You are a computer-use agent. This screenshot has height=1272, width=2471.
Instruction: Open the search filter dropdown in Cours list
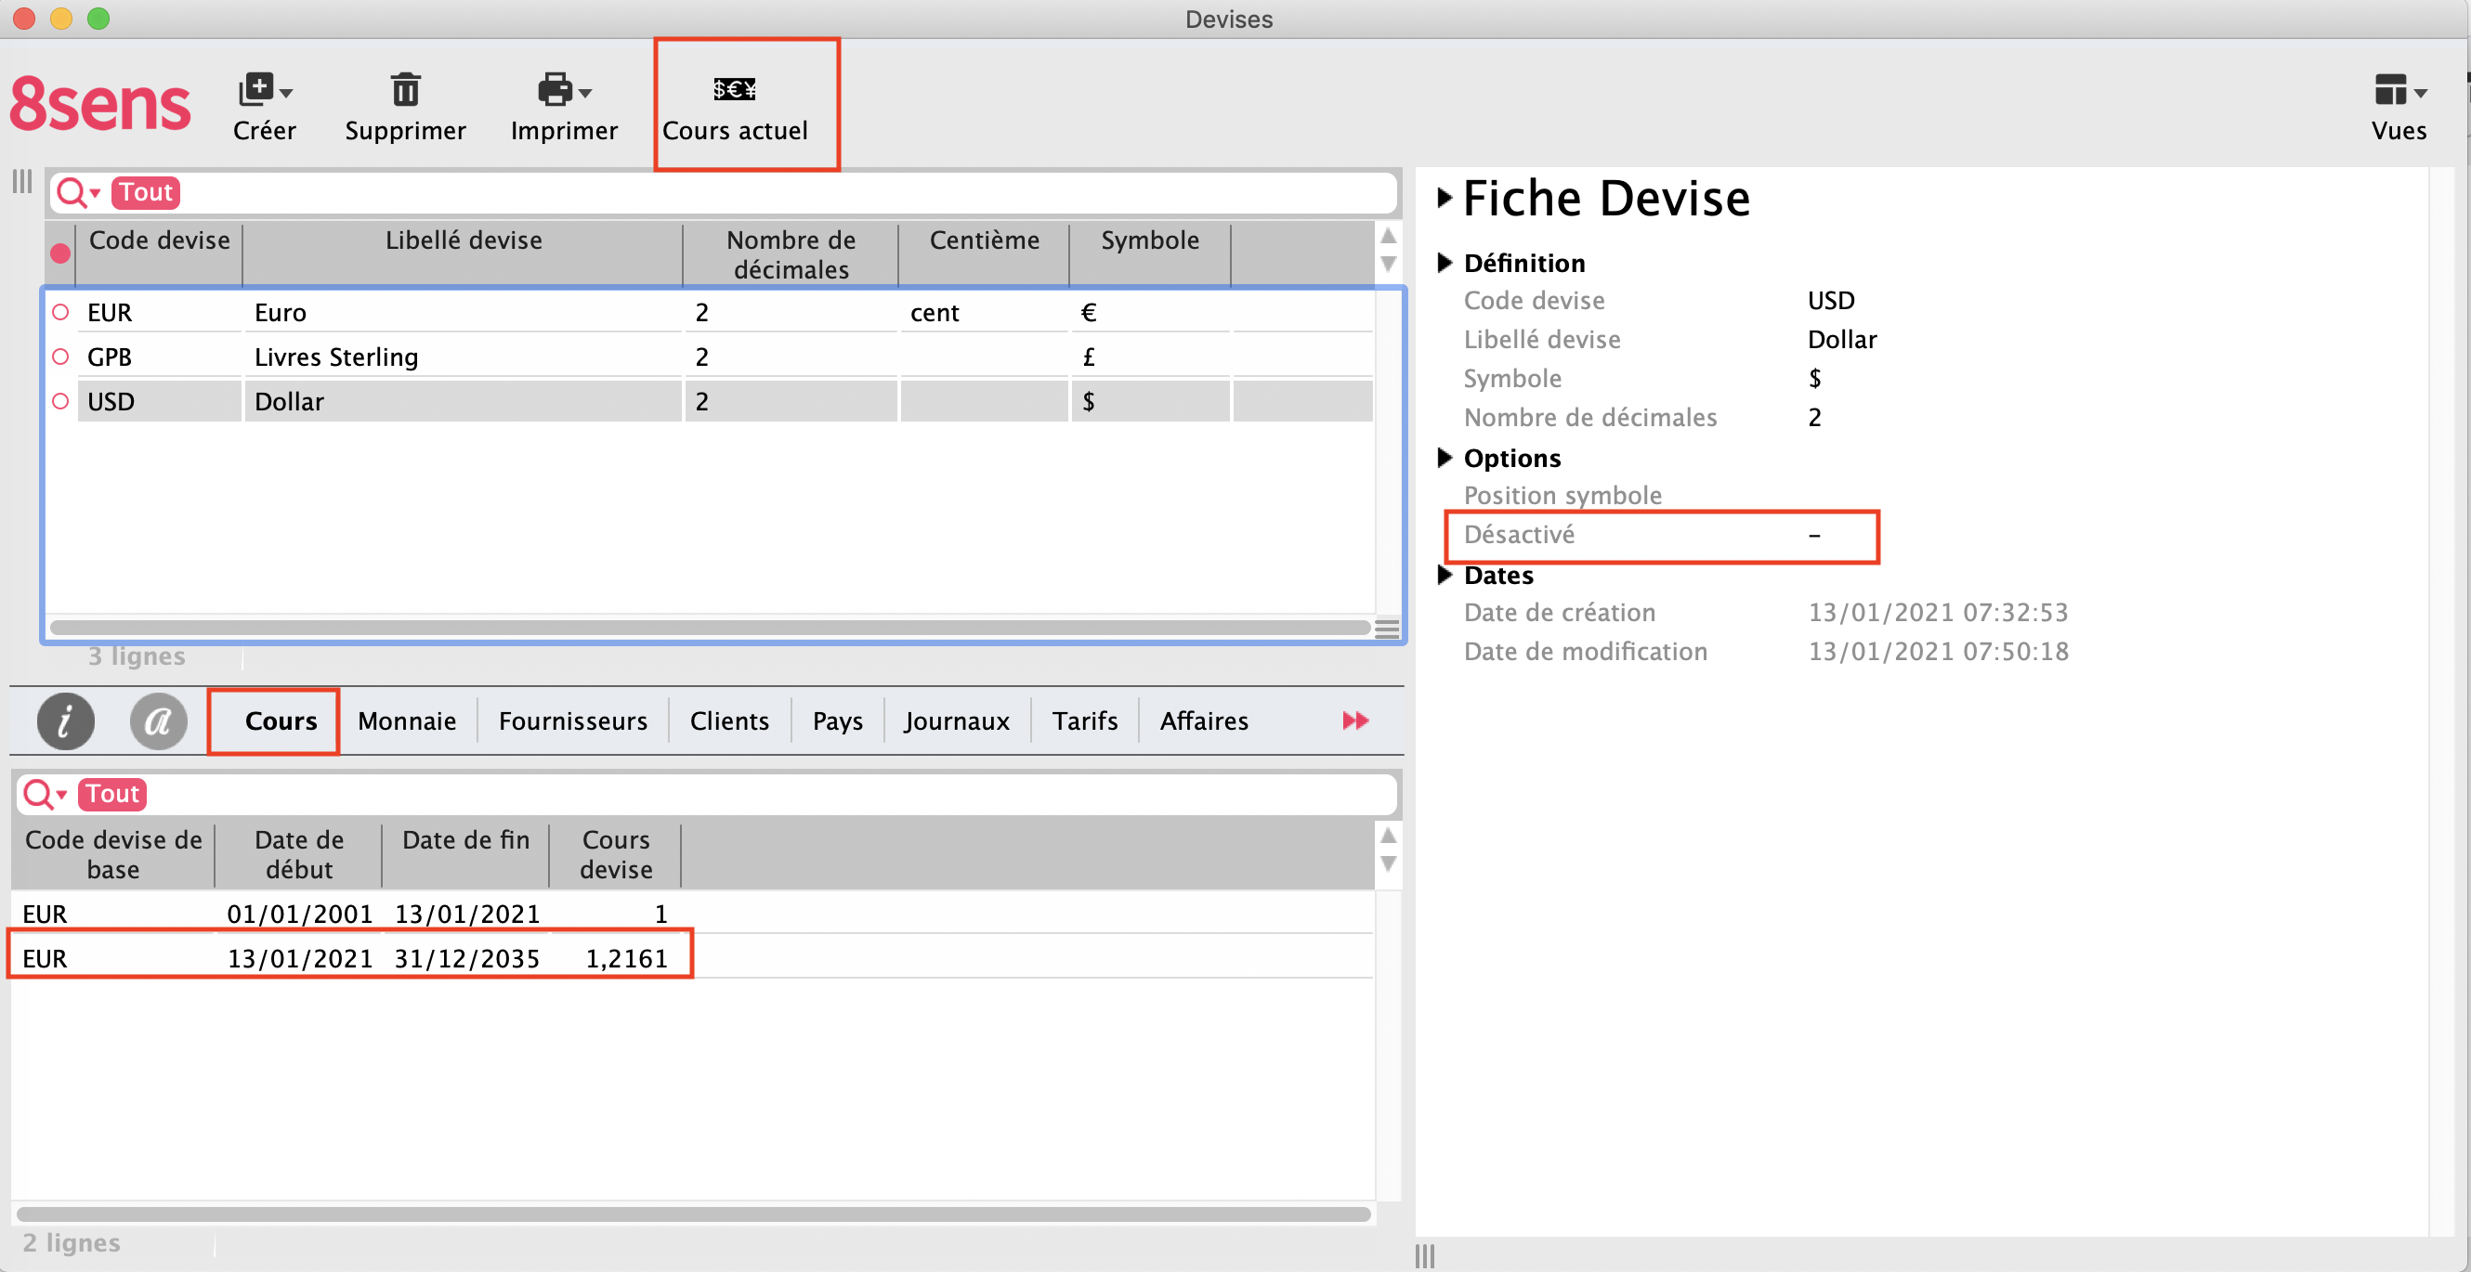pyautogui.click(x=61, y=796)
